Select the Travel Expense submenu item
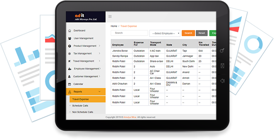 [87, 99]
